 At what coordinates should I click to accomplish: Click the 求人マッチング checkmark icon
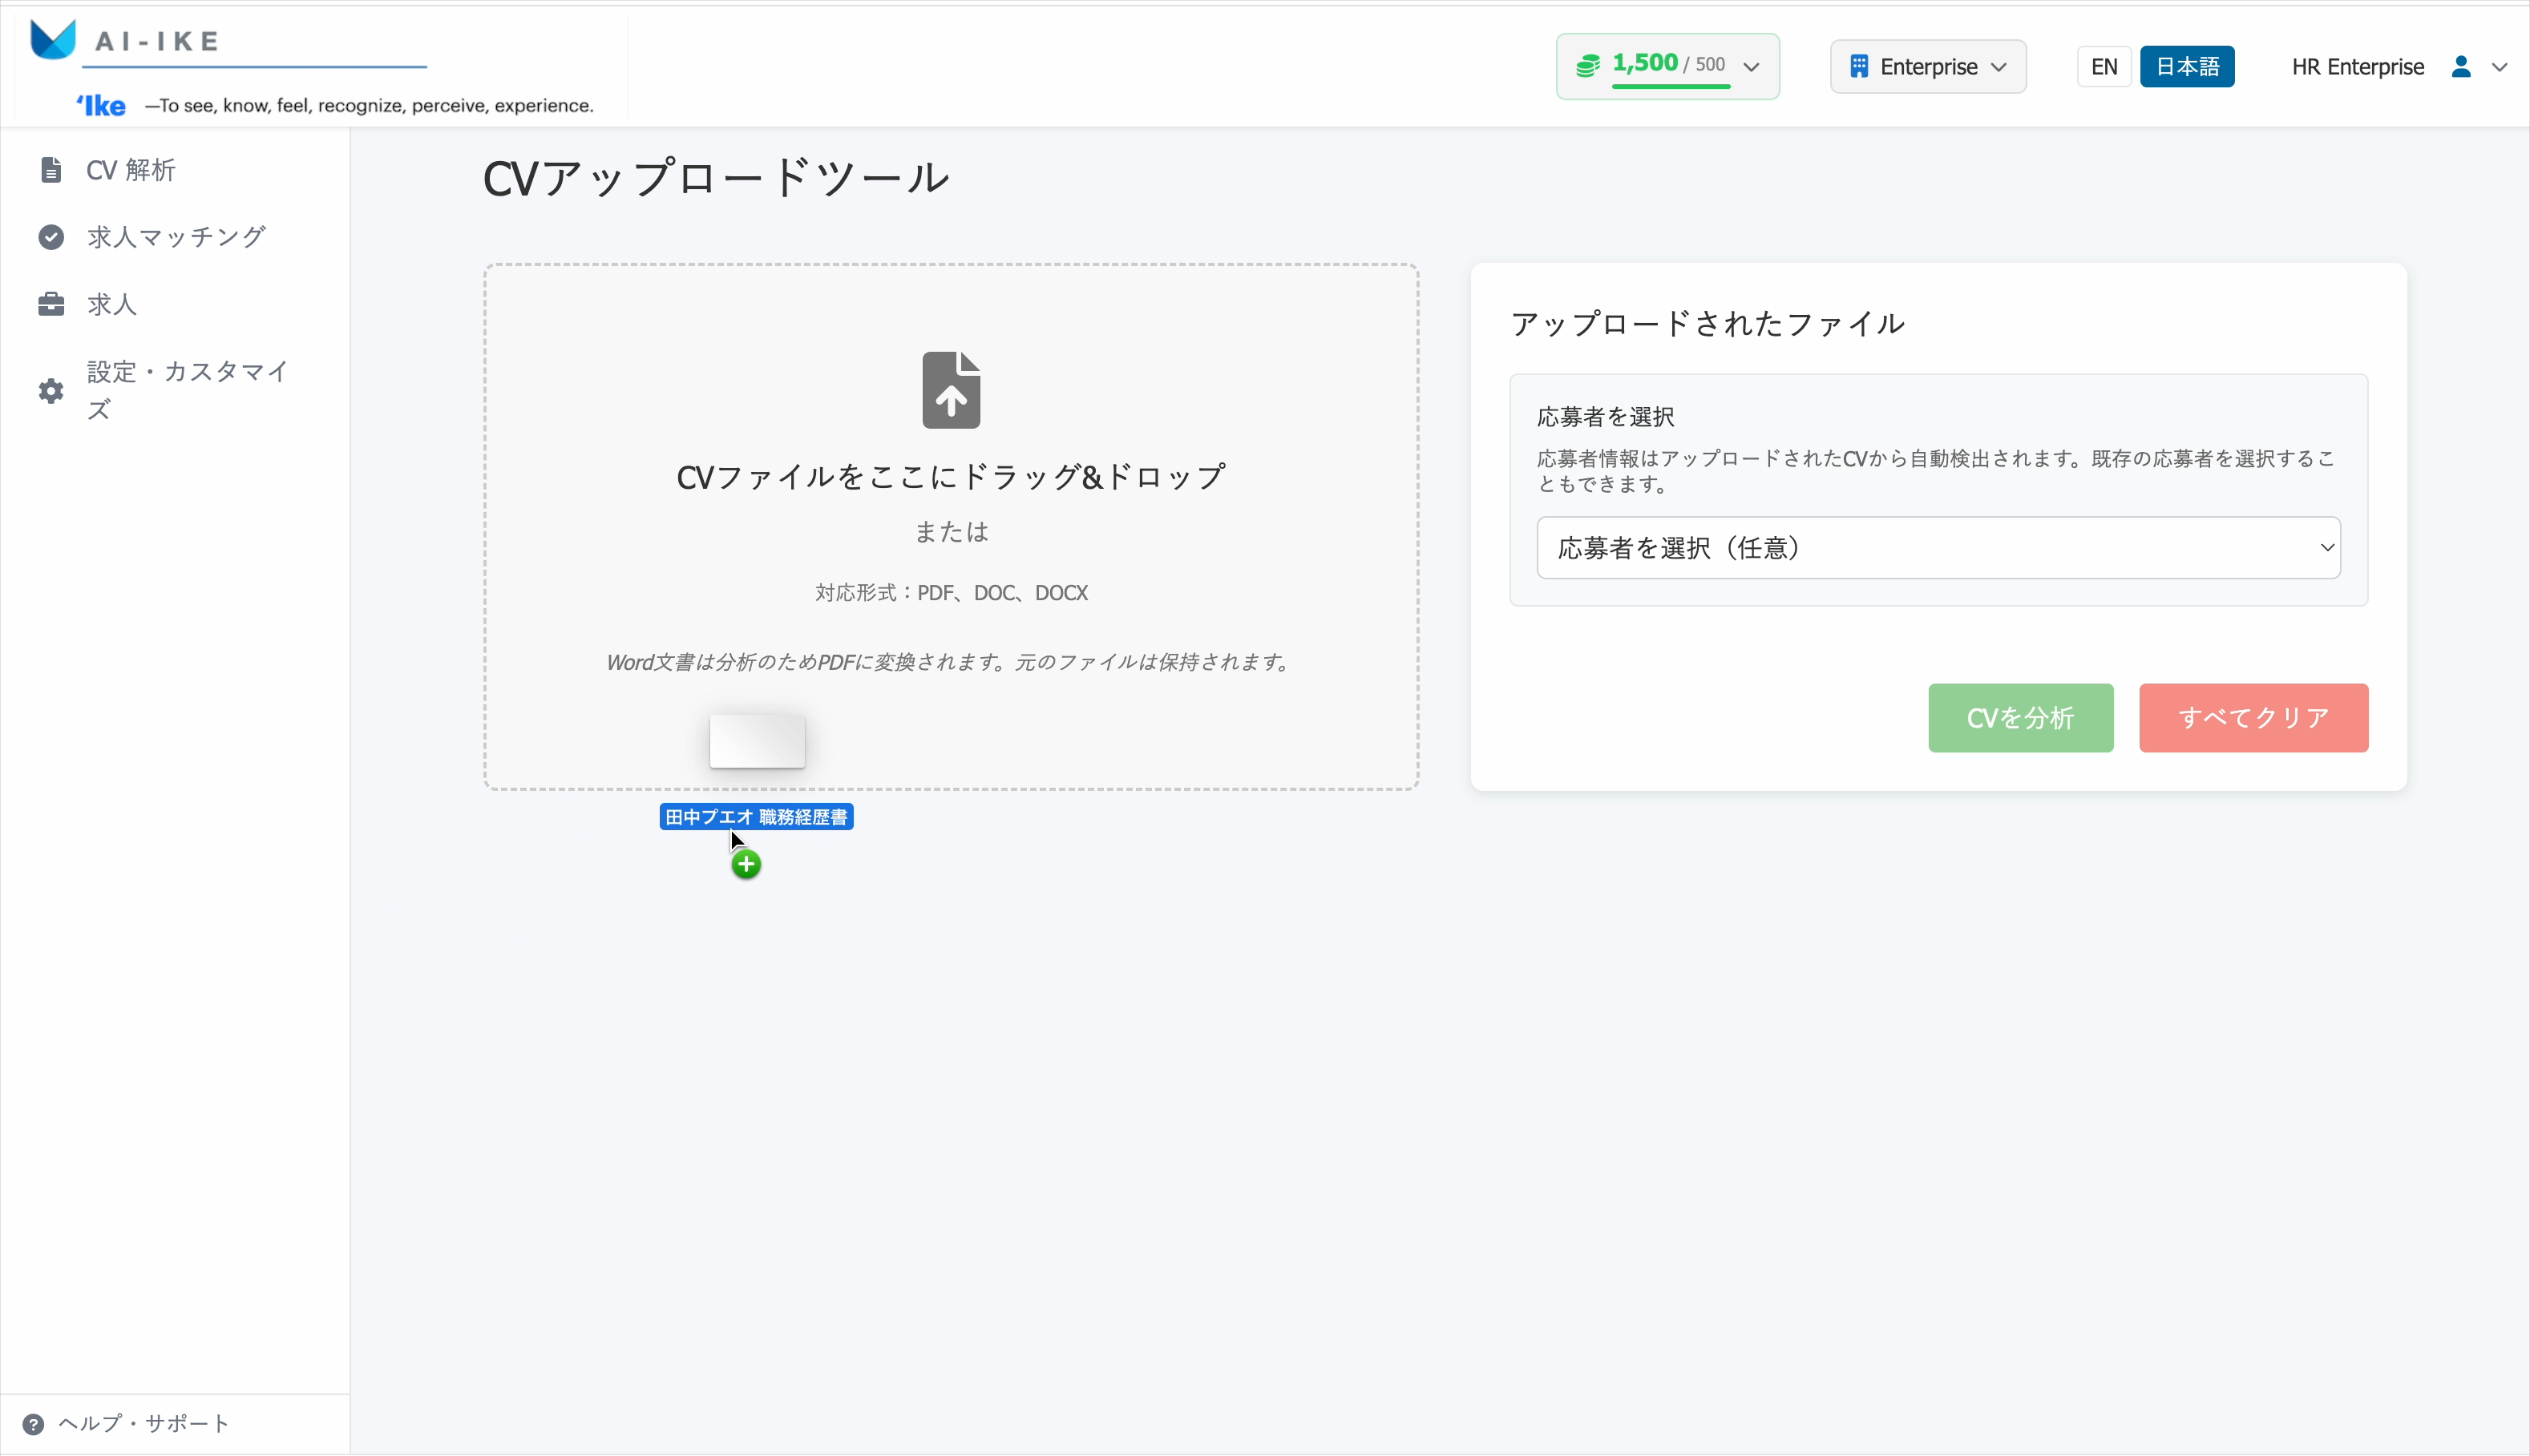[51, 237]
